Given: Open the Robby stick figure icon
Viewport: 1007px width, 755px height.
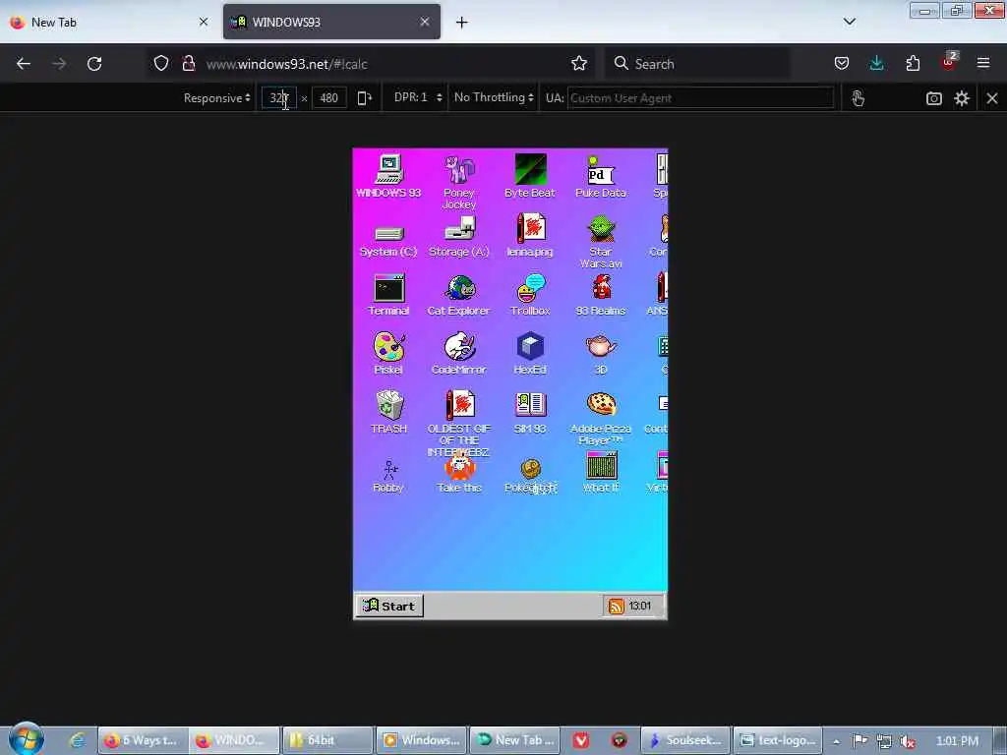Looking at the screenshot, I should click(x=388, y=477).
